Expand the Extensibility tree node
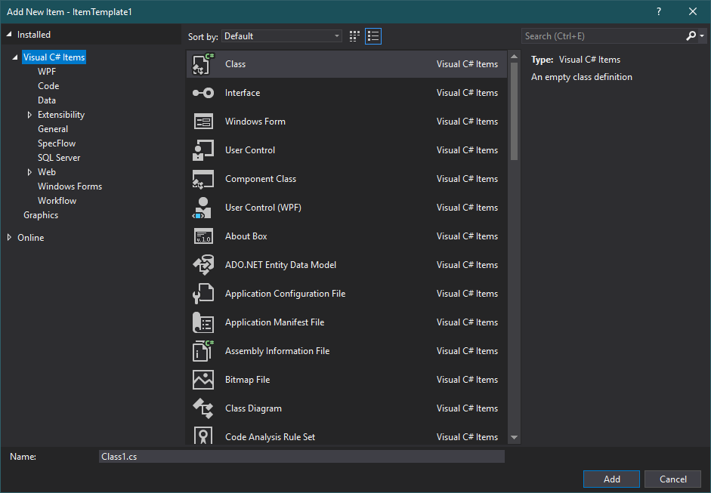Image resolution: width=711 pixels, height=493 pixels. point(29,115)
